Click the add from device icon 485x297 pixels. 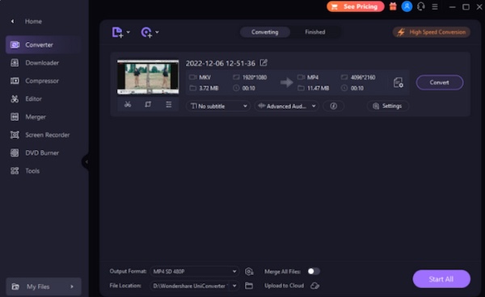[146, 32]
